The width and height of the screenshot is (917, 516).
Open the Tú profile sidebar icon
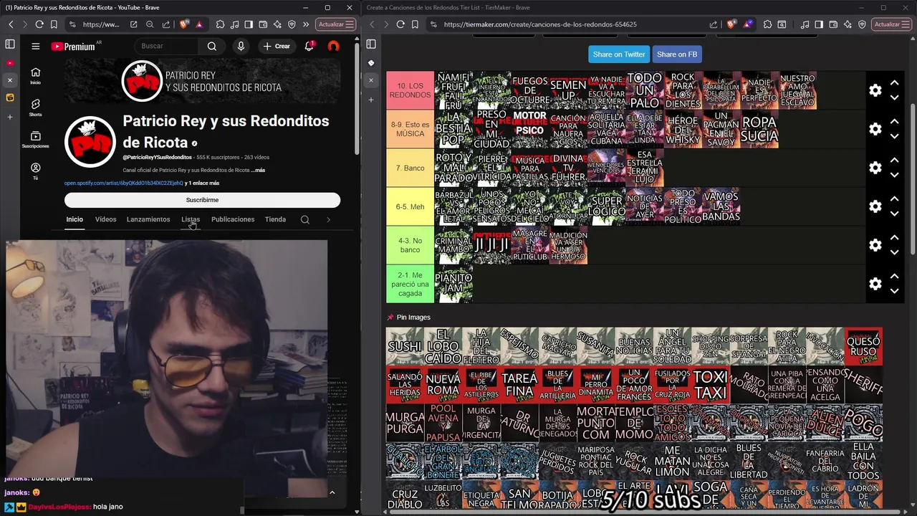click(35, 171)
